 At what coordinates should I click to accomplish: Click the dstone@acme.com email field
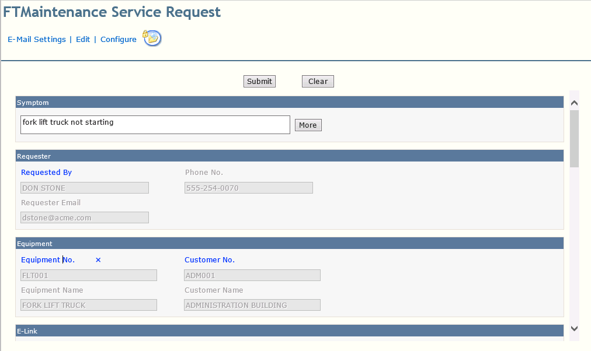tap(85, 217)
